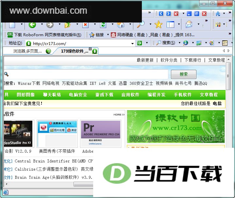This screenshot has height=198, width=235.
Task: Open the 网络硬盘 (易盘) bookmark
Action: pyautogui.click(x=153, y=35)
